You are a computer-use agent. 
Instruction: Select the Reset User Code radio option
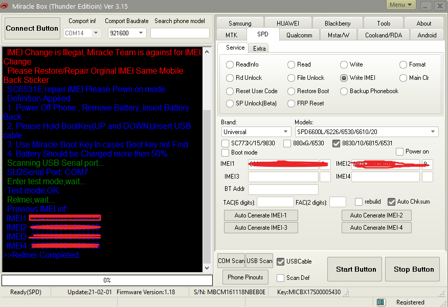[x=230, y=91]
